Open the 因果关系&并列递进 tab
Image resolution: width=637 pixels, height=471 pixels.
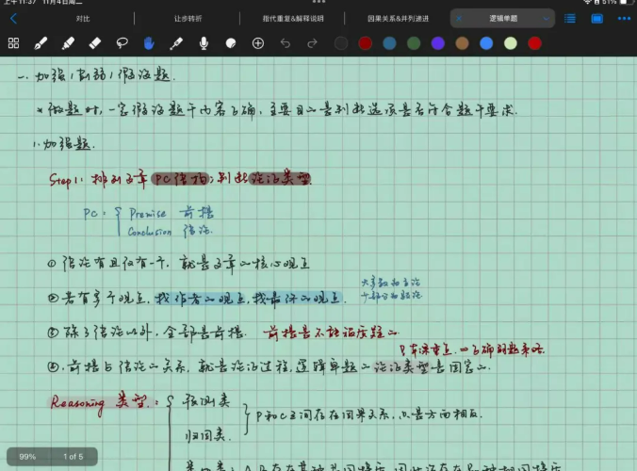tap(397, 18)
